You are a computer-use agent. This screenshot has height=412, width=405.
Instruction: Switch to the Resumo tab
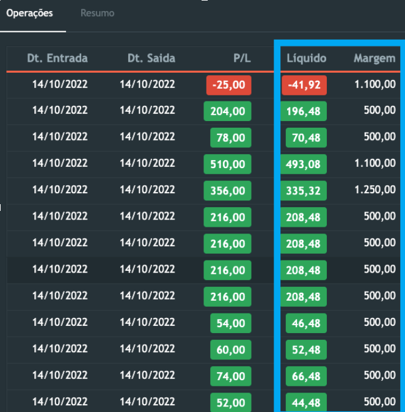tap(97, 13)
